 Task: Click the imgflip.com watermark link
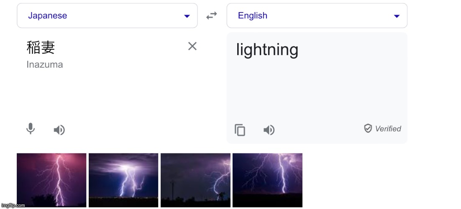[13, 206]
